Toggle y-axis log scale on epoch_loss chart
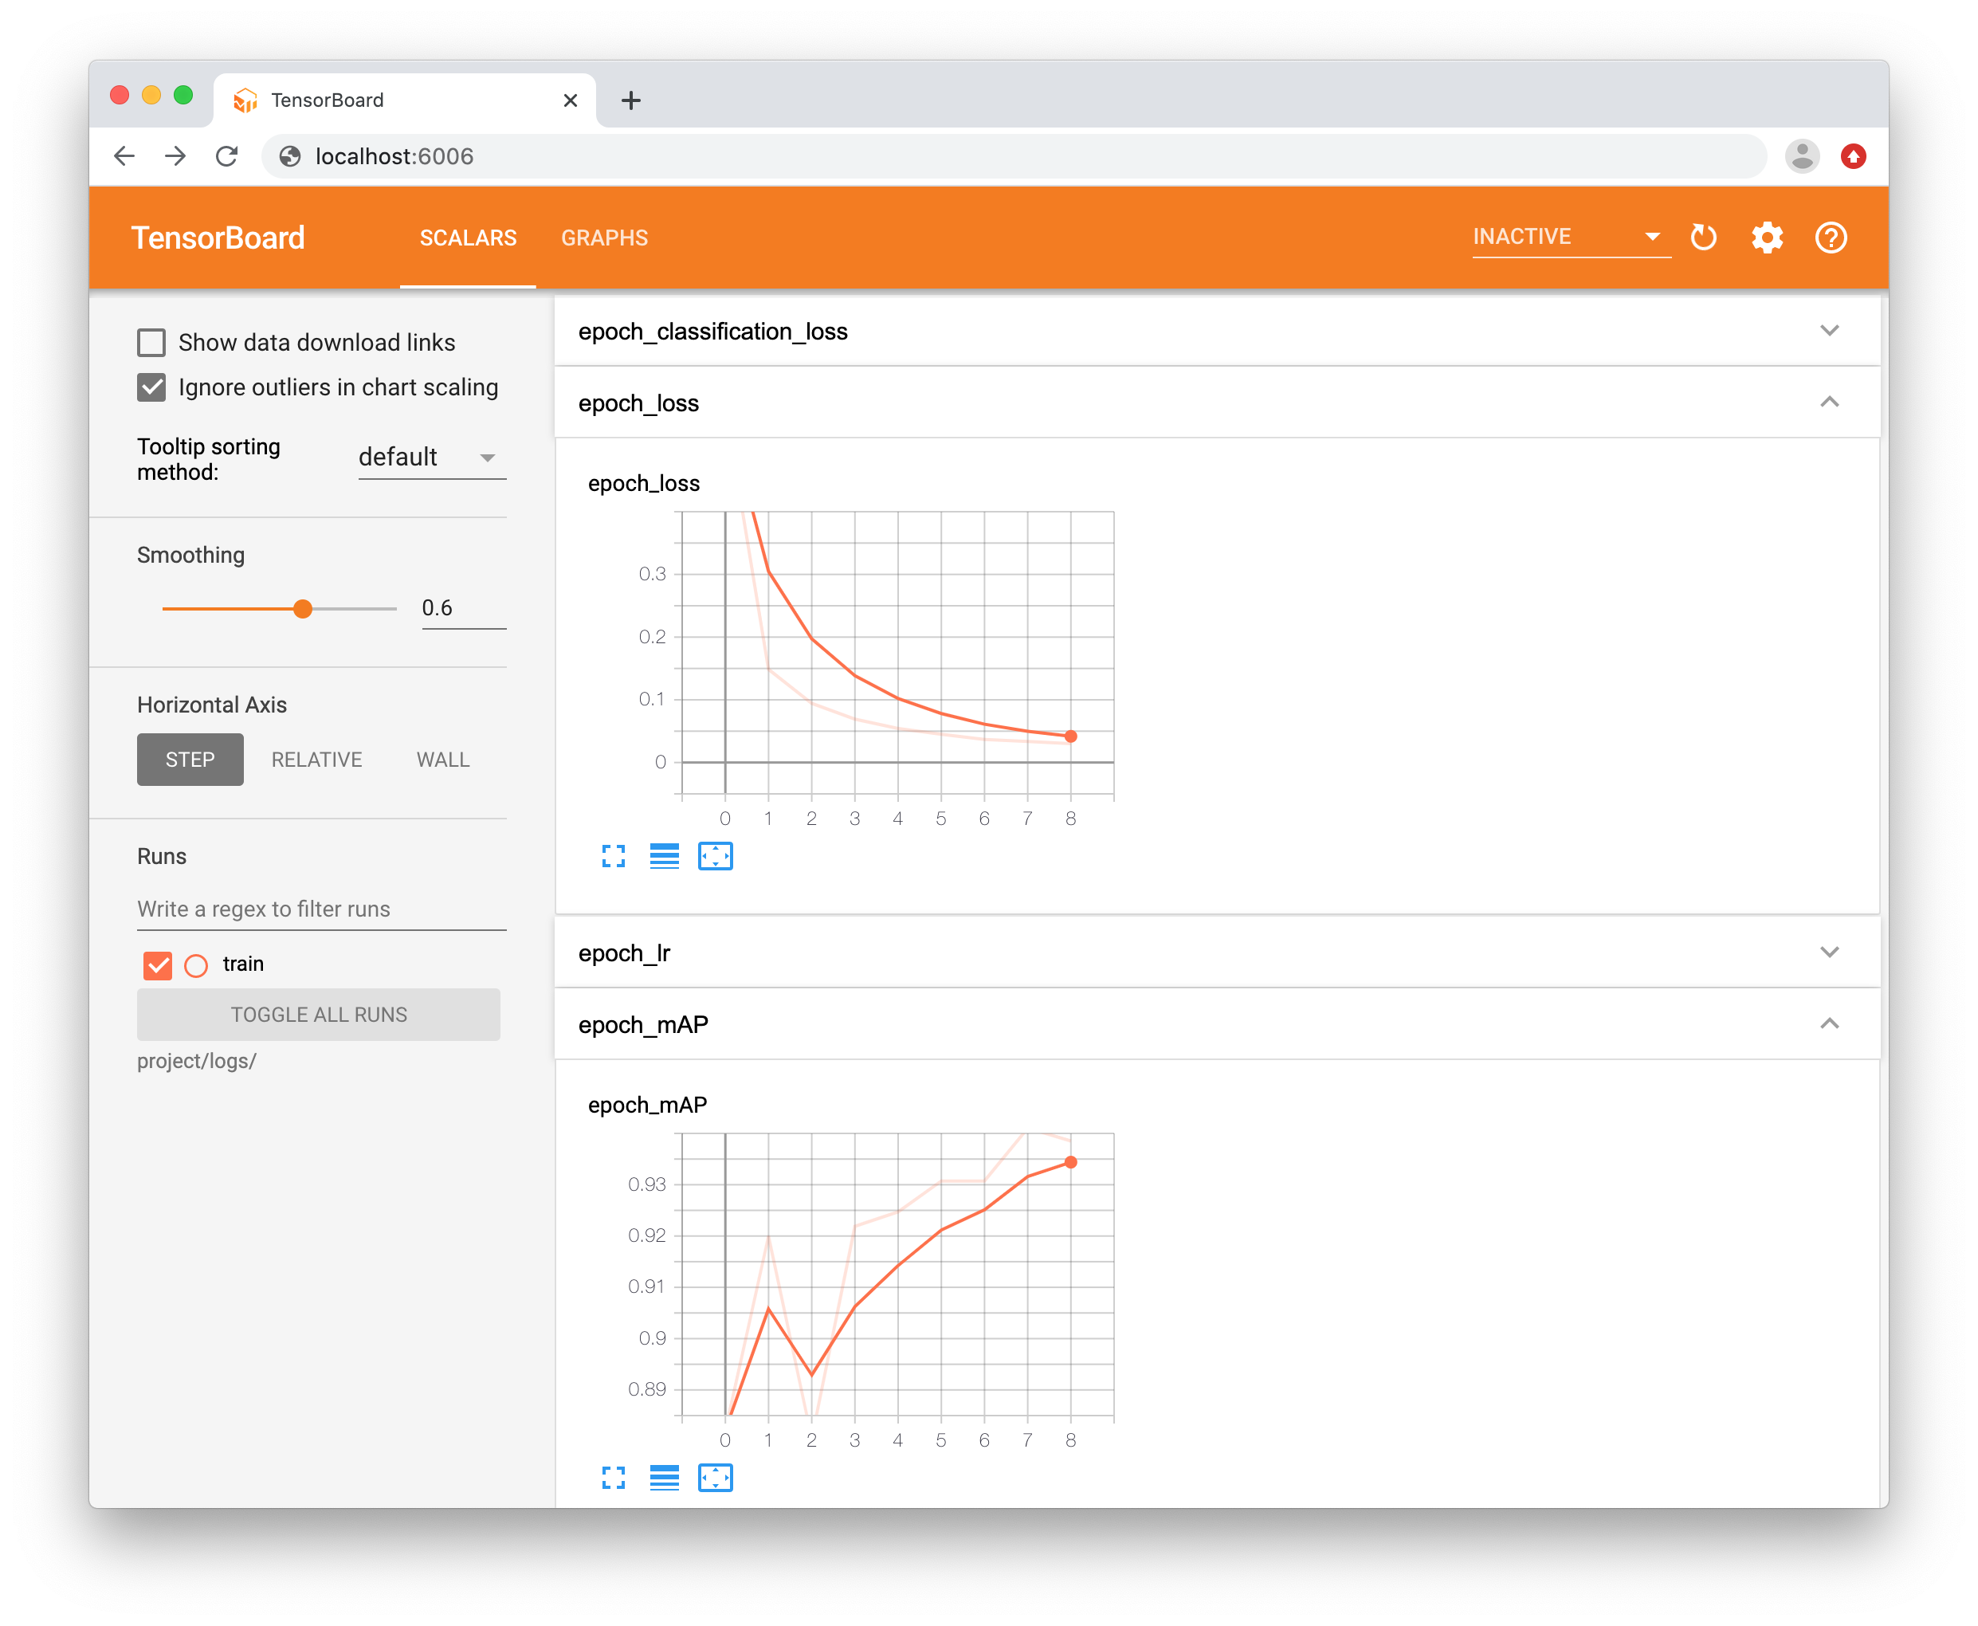The width and height of the screenshot is (1978, 1626). coord(664,856)
